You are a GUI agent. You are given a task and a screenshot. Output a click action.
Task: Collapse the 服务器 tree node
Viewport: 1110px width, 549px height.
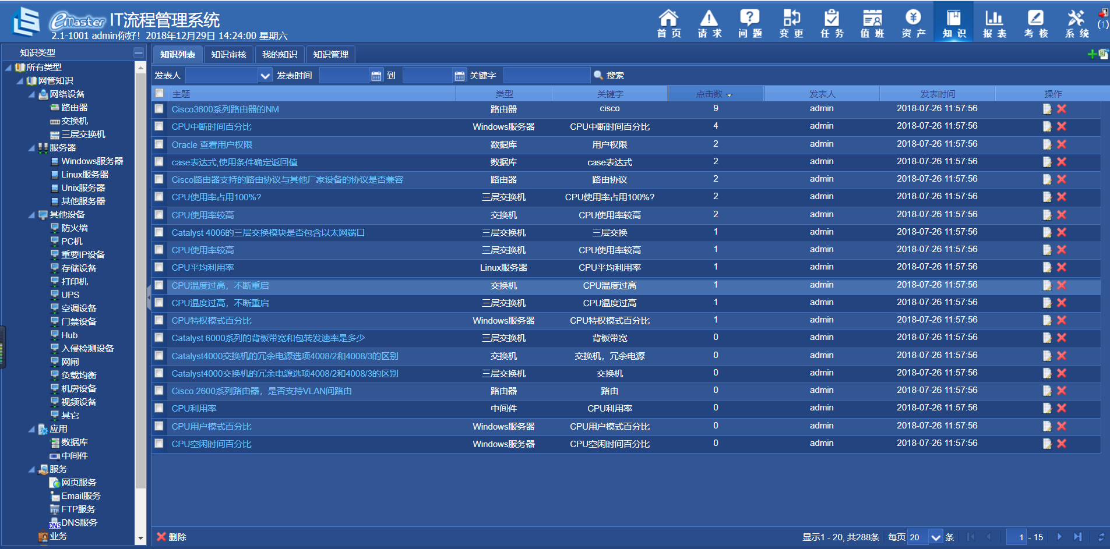coord(31,148)
